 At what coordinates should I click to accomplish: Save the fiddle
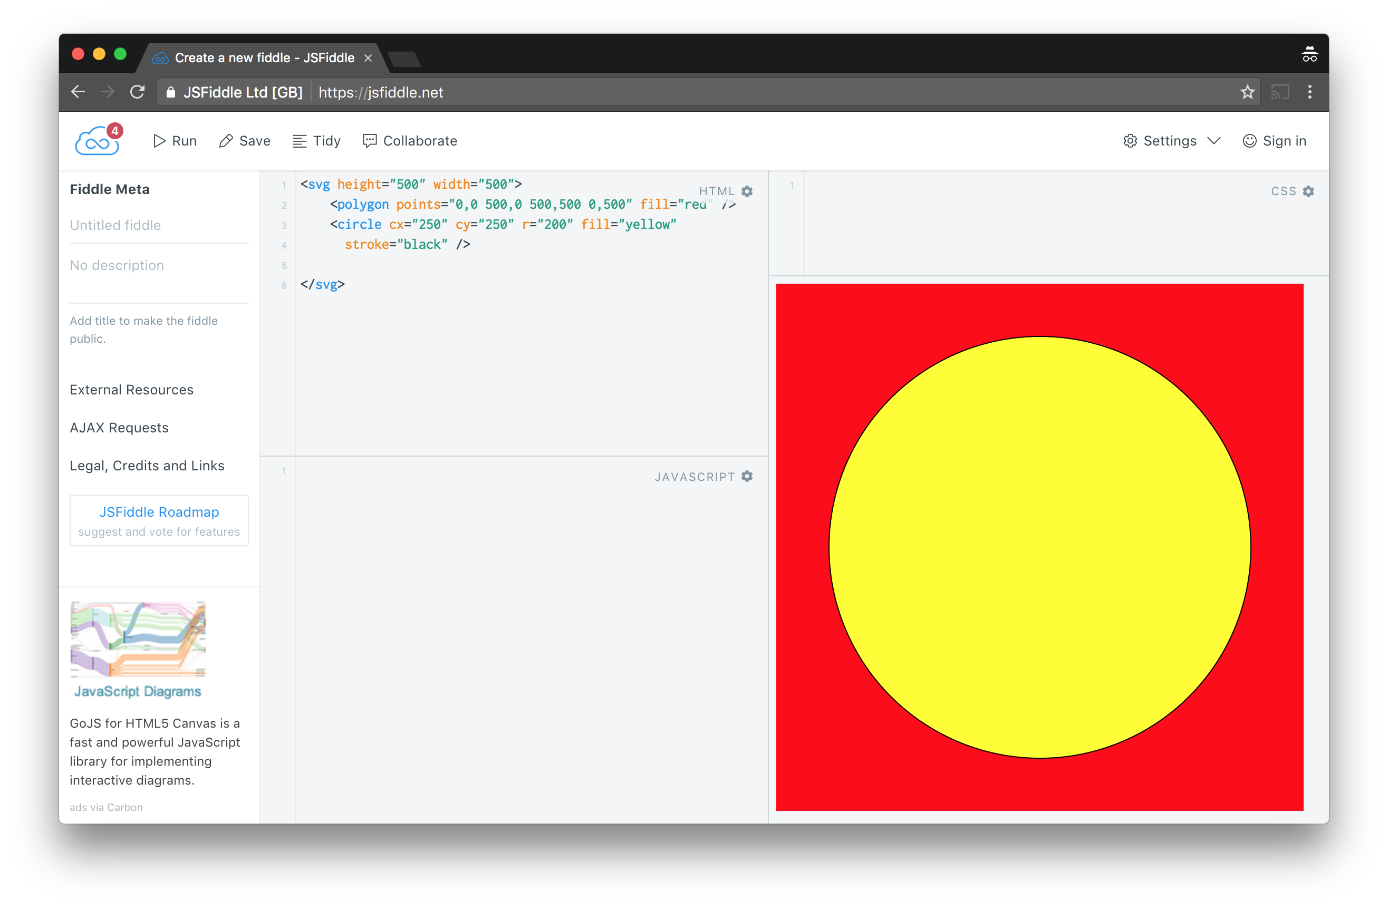click(245, 141)
